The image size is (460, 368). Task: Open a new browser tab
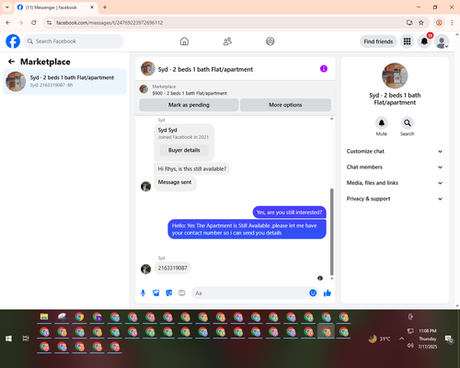pos(105,7)
